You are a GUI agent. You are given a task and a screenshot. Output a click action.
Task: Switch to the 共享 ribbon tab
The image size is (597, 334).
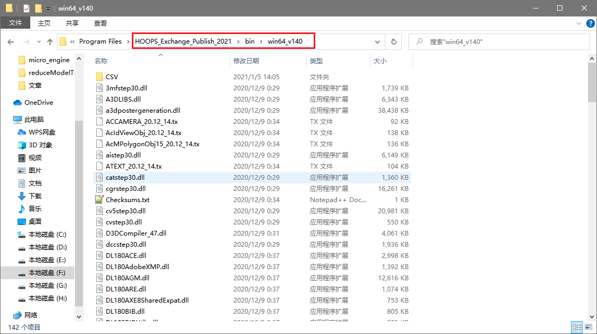(x=72, y=23)
